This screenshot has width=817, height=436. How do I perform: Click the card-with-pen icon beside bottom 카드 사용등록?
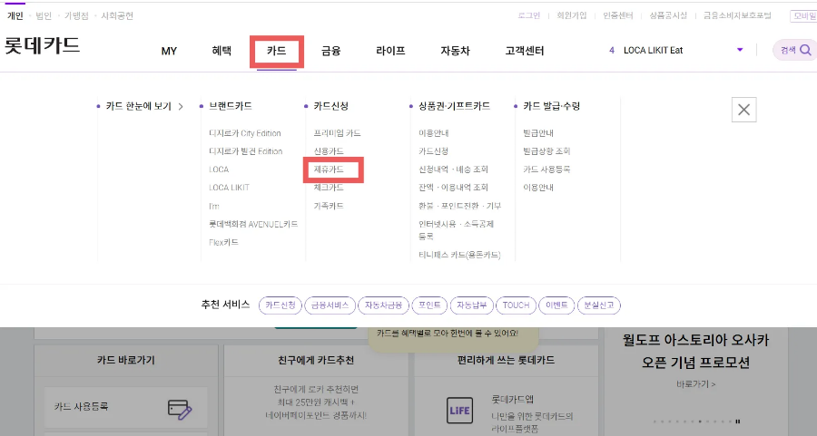(x=180, y=410)
